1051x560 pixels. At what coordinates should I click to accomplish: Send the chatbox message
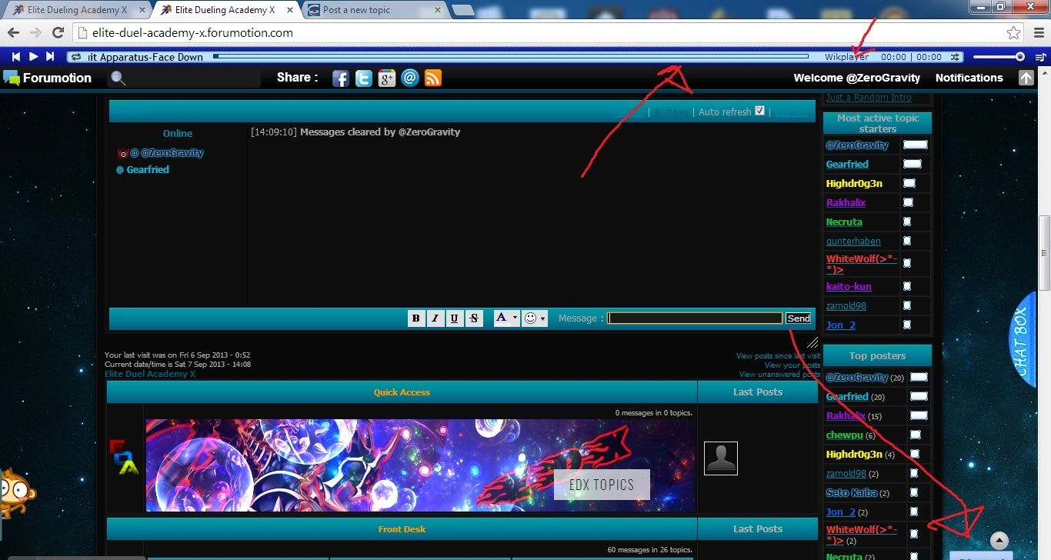click(798, 318)
